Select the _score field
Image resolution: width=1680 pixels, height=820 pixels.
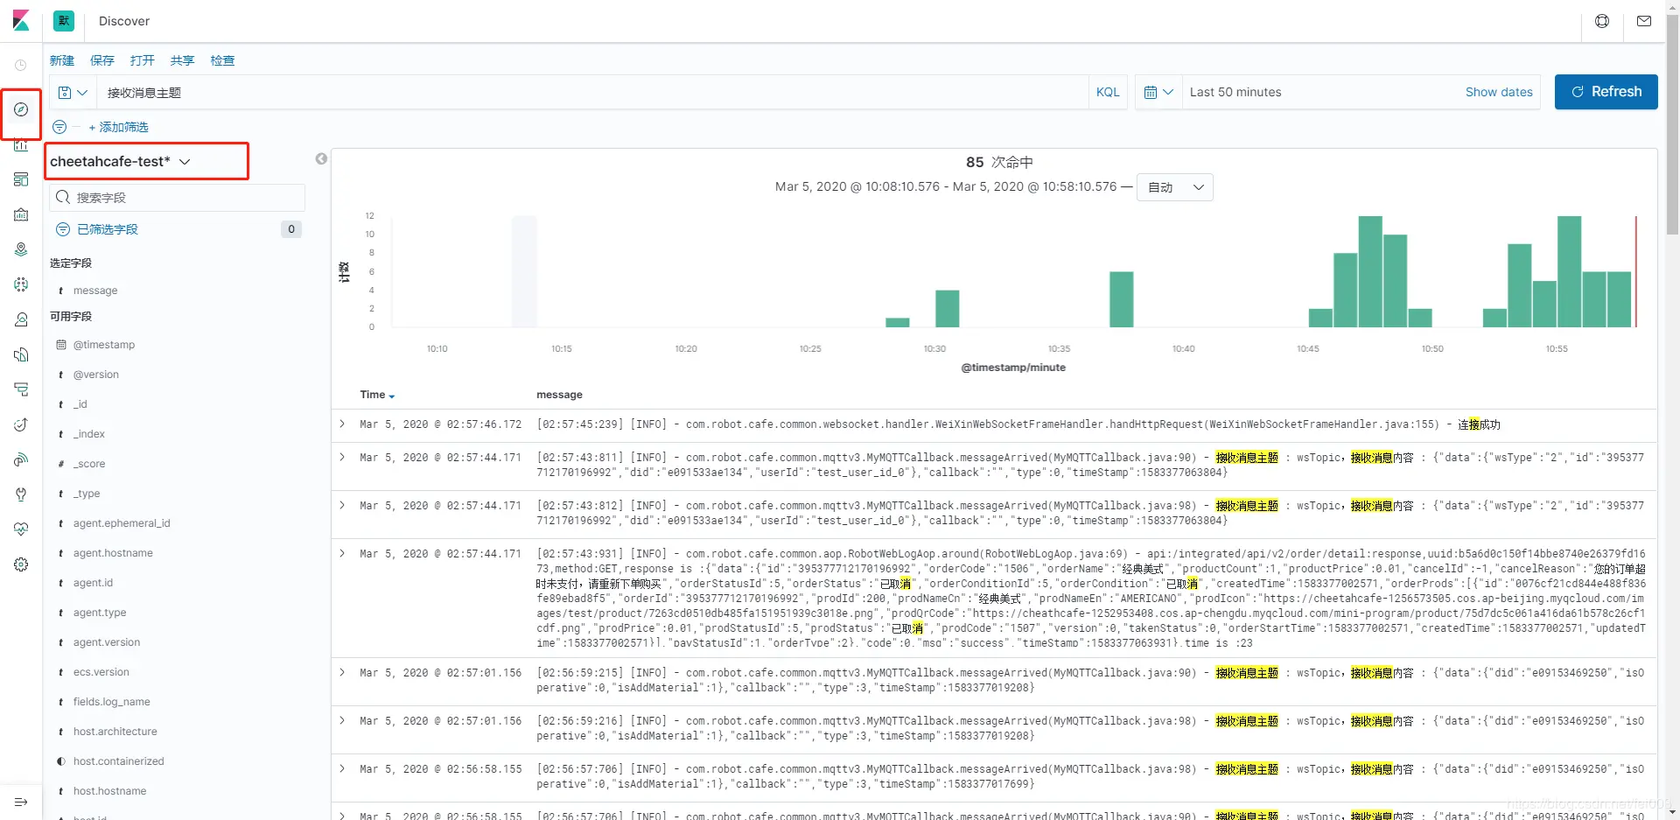(89, 464)
